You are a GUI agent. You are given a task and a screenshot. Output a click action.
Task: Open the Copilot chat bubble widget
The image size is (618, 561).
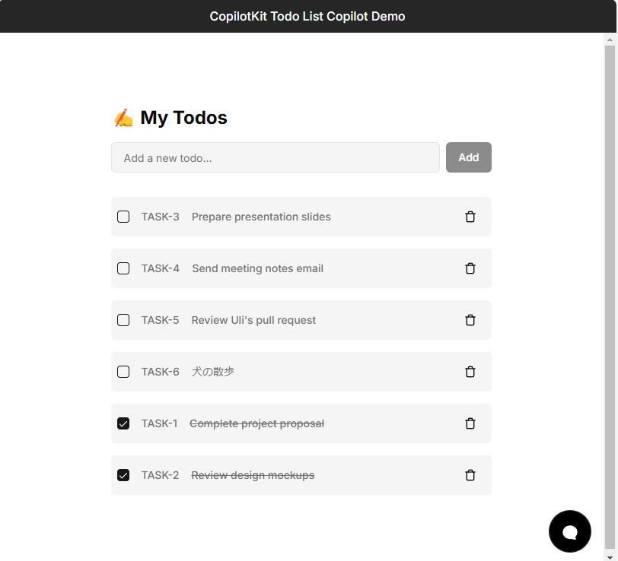coord(569,531)
